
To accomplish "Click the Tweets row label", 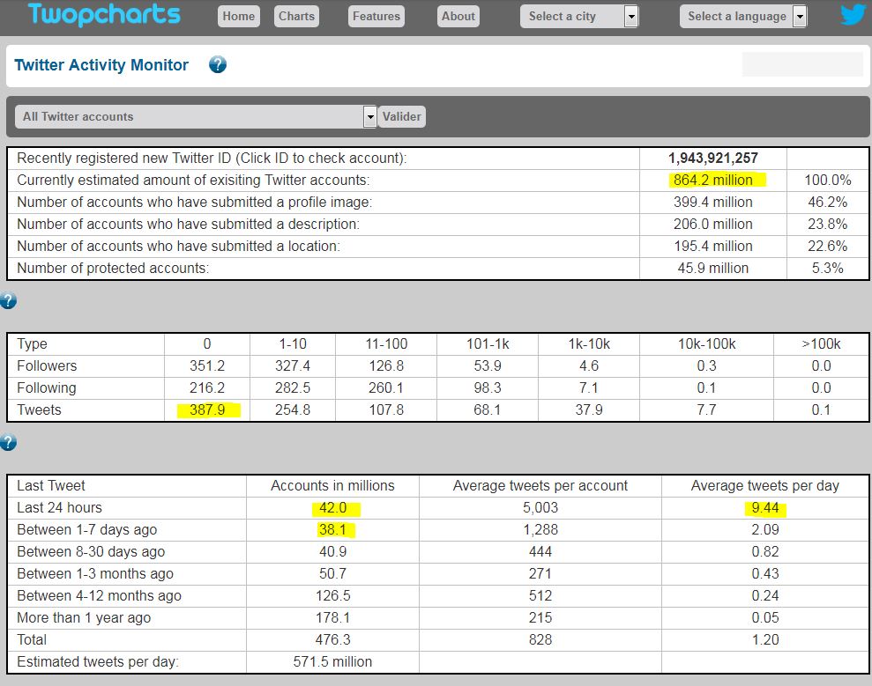I will [x=39, y=410].
